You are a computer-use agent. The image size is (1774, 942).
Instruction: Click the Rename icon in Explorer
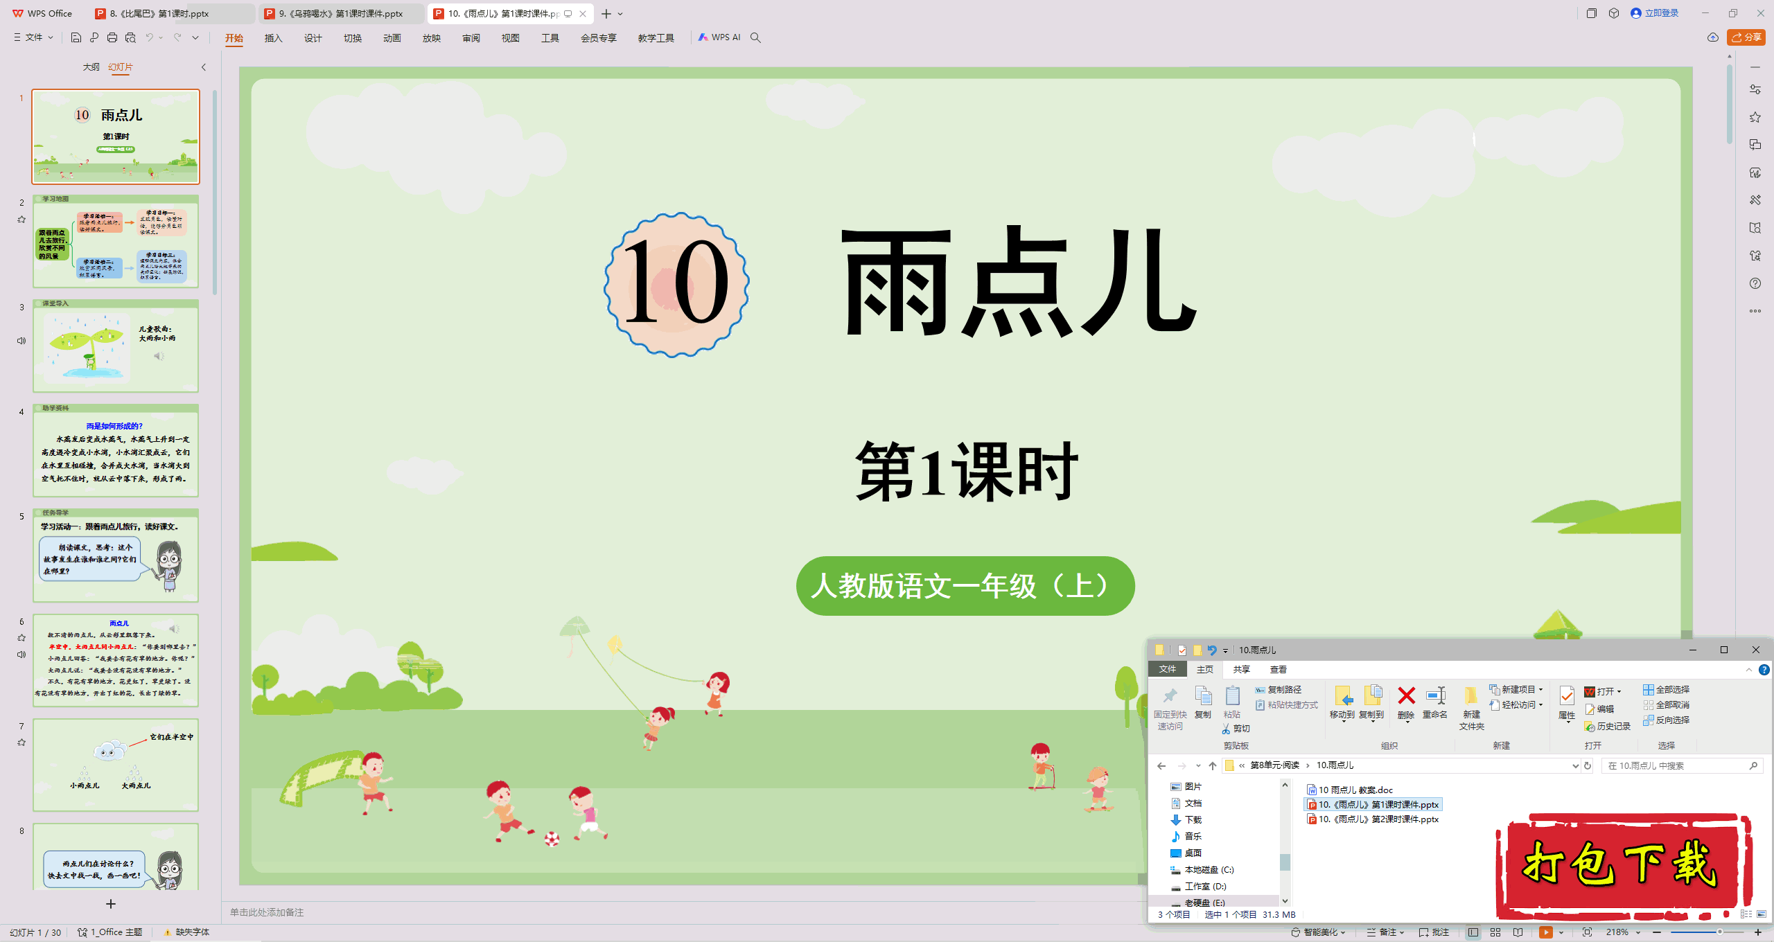click(1435, 703)
